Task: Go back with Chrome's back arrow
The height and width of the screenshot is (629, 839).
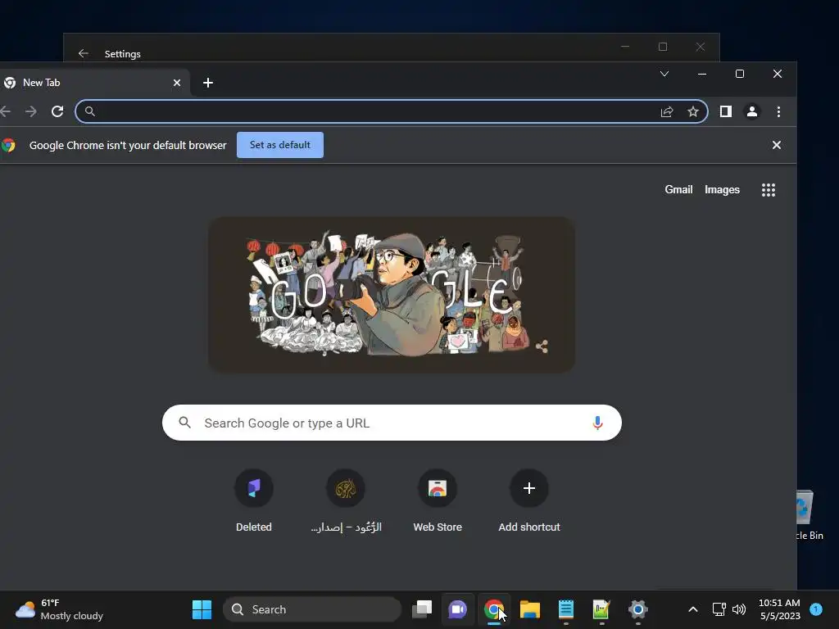Action: click(6, 111)
